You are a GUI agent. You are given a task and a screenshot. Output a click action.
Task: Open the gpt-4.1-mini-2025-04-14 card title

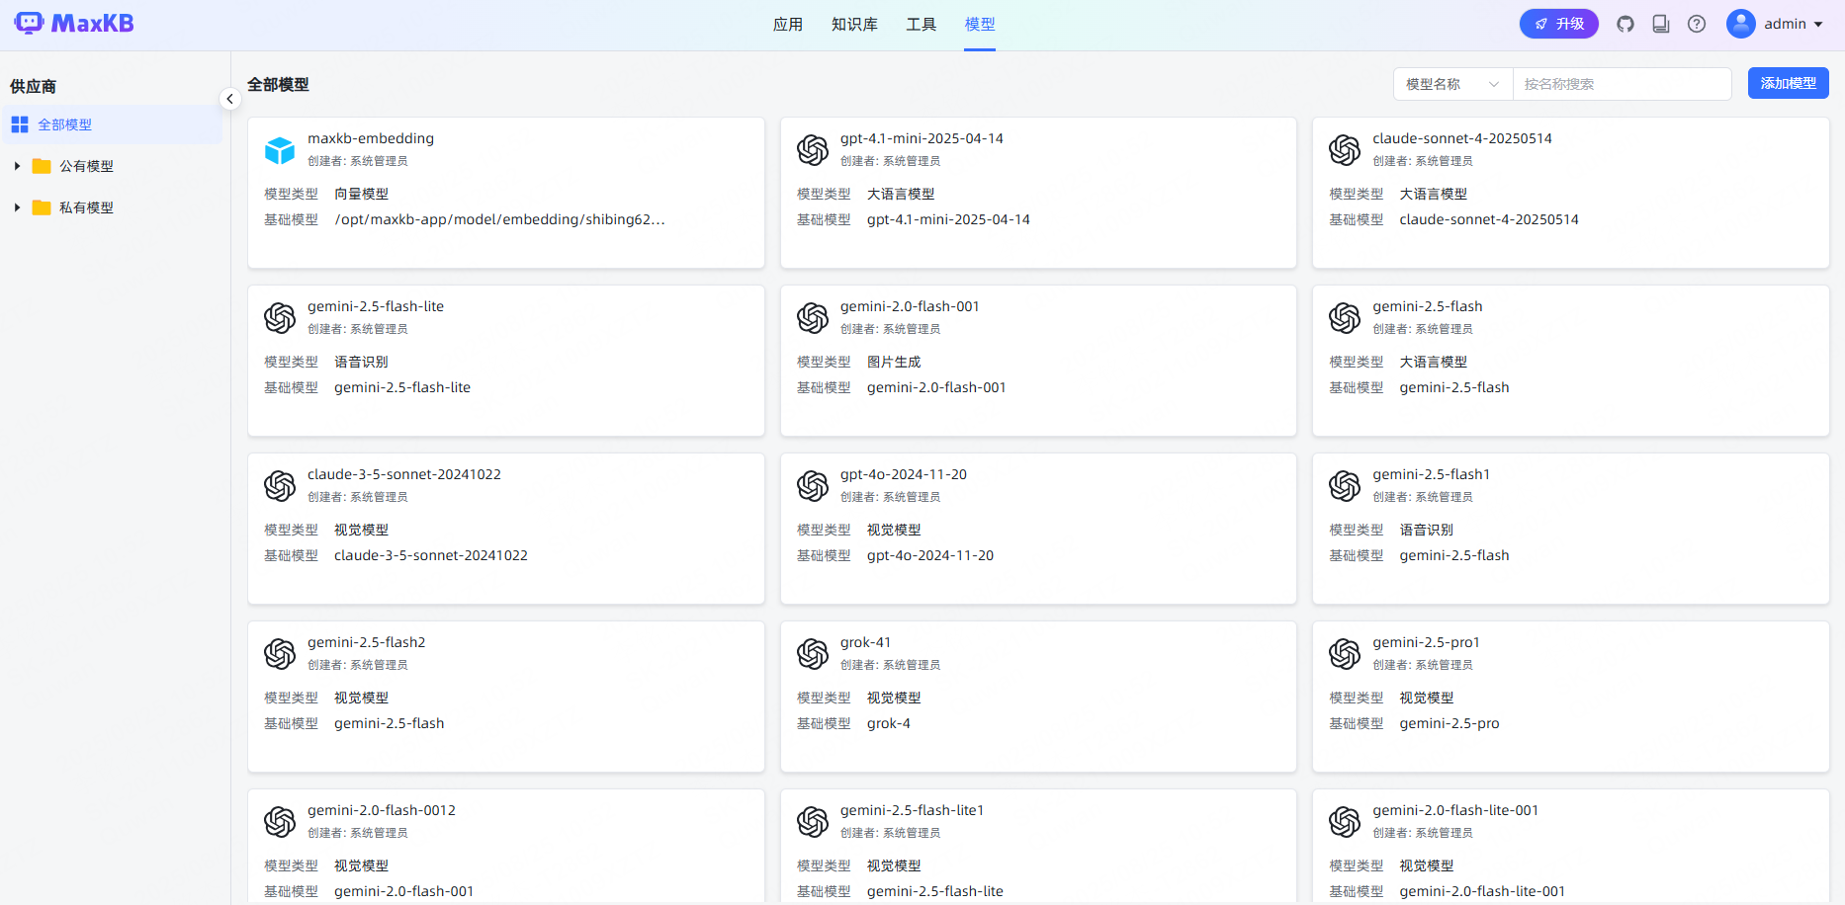click(x=922, y=138)
